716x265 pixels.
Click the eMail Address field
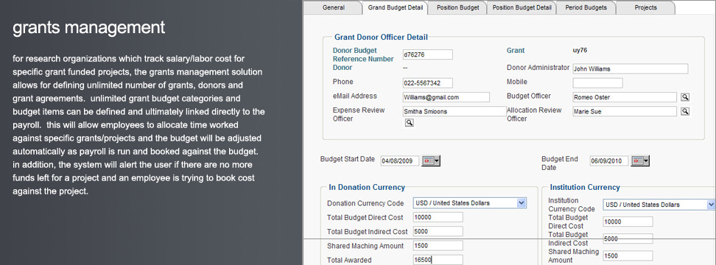click(x=446, y=97)
